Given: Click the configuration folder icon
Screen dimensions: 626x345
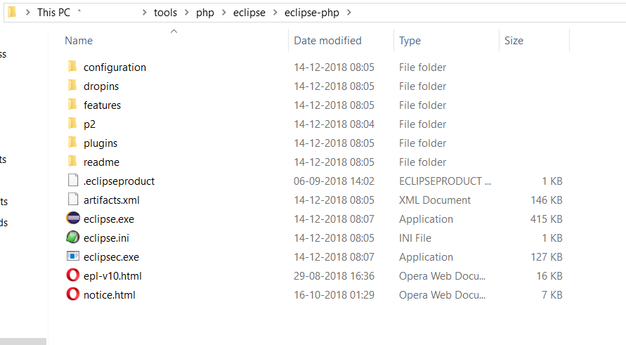Looking at the screenshot, I should [72, 66].
